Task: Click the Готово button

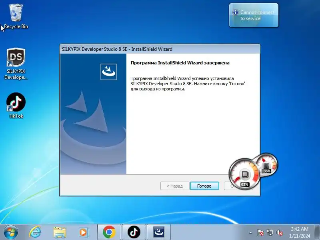Action: [x=204, y=186]
